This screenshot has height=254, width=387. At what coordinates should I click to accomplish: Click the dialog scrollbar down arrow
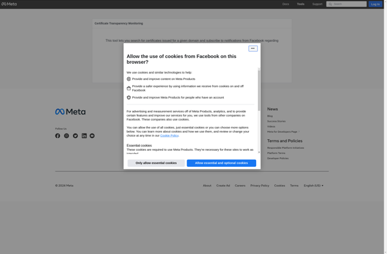[259, 152]
